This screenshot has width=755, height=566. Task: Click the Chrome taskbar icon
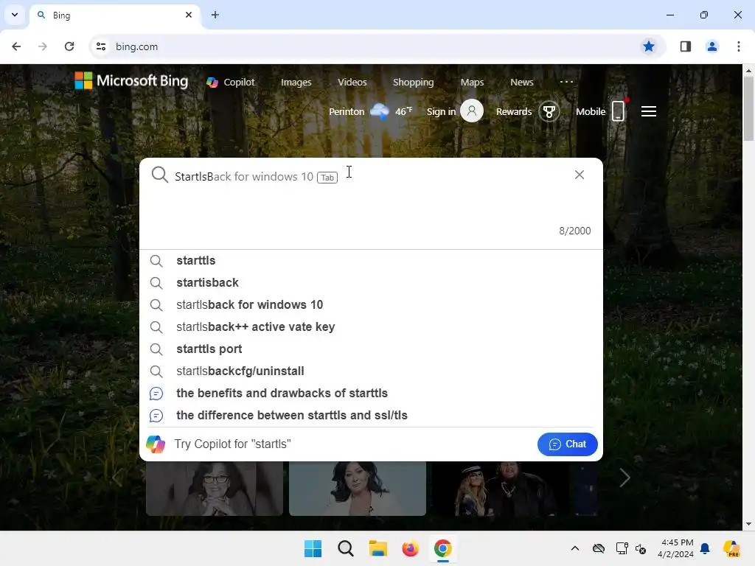pyautogui.click(x=443, y=548)
